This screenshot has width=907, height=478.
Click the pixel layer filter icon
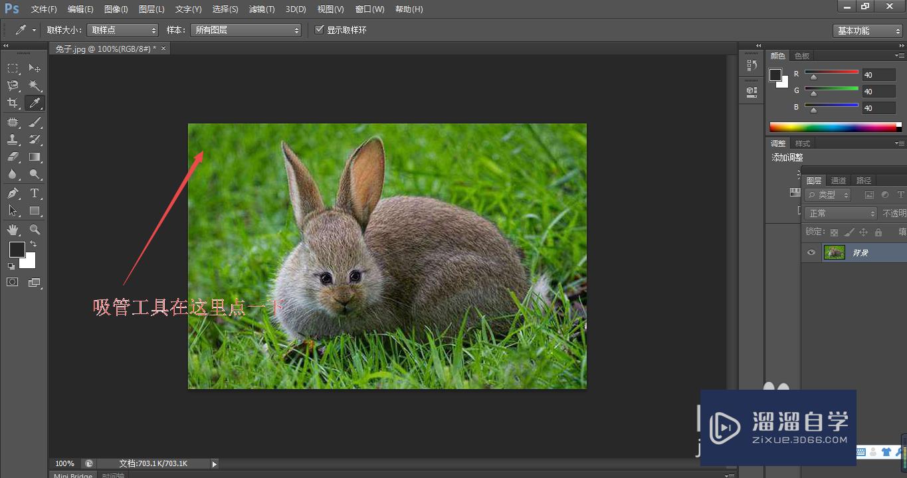[869, 195]
